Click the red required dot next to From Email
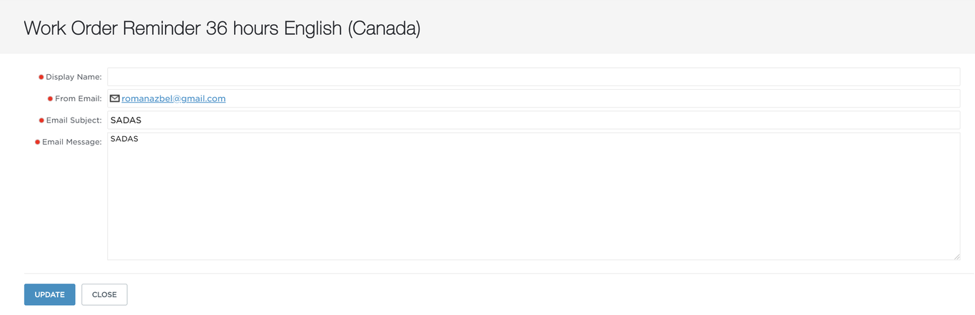Screen dimensions: 975x315 pos(50,99)
